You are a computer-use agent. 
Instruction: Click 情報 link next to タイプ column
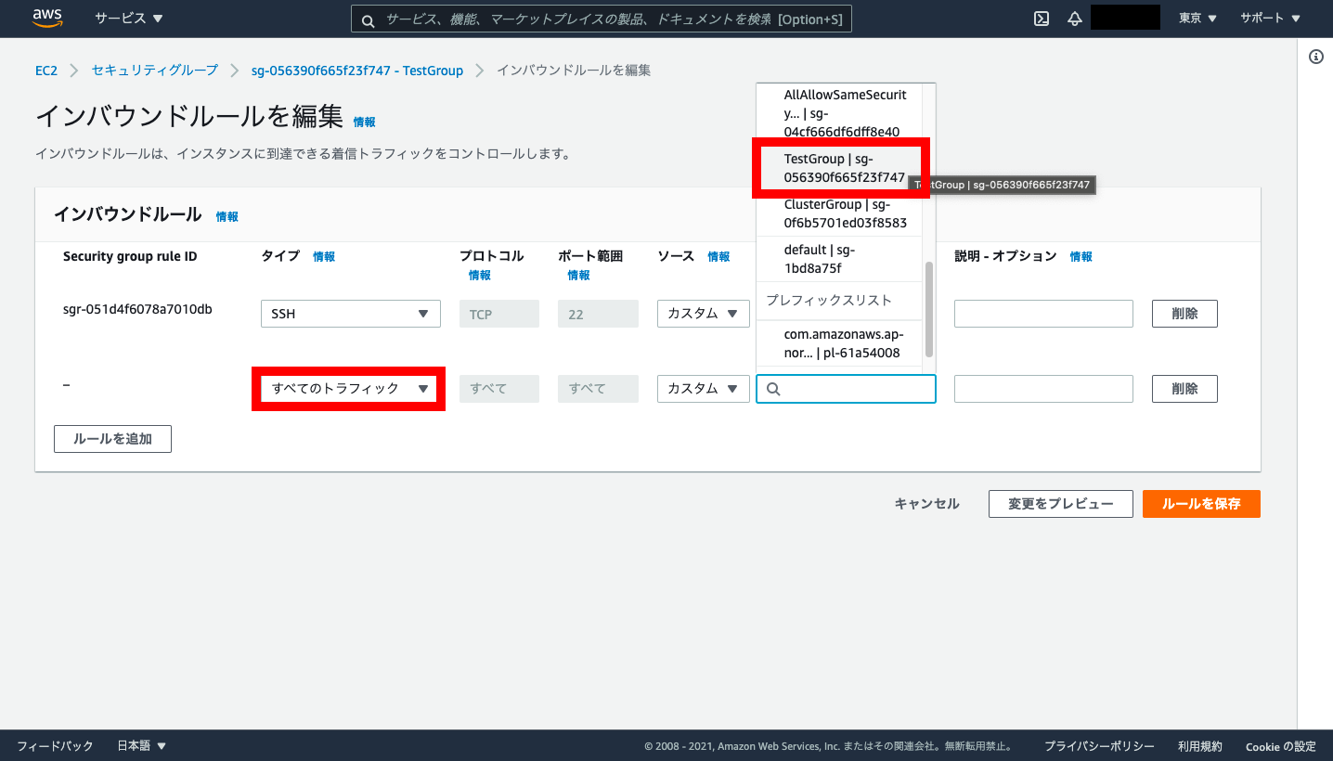pyautogui.click(x=324, y=257)
